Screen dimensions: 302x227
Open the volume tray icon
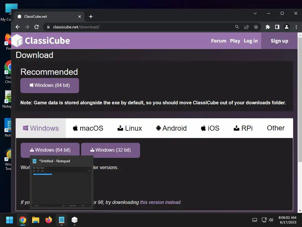pyautogui.click(x=271, y=220)
